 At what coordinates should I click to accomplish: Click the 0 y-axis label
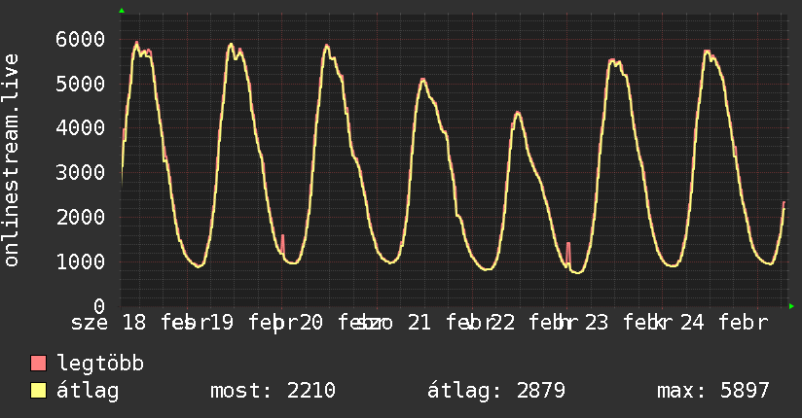pos(99,306)
